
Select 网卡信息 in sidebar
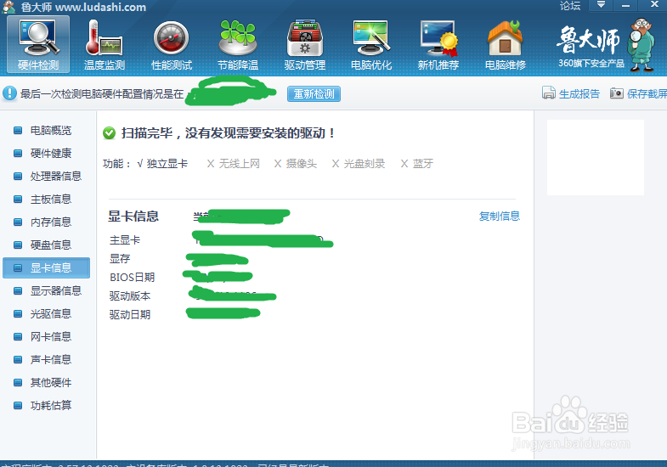(x=51, y=337)
